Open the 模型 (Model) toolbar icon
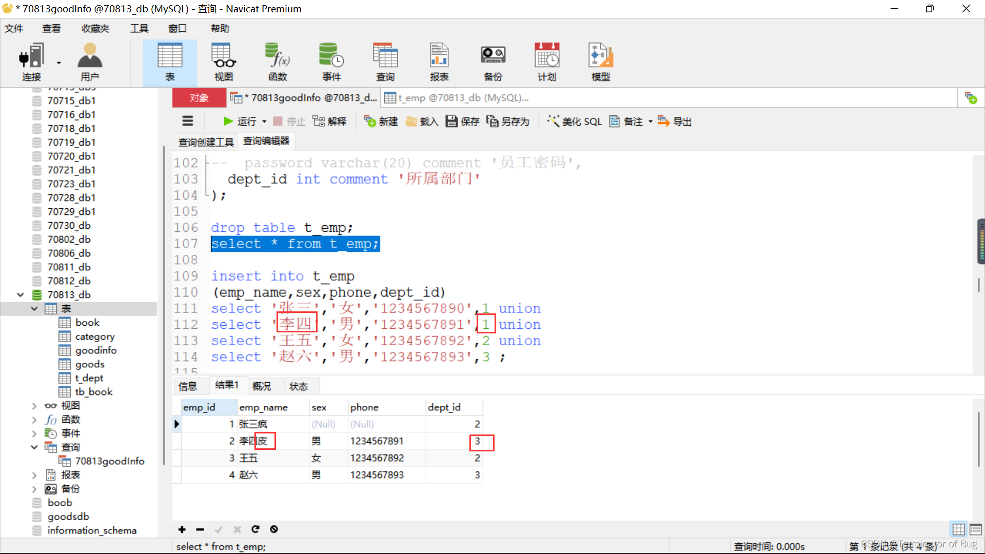The image size is (985, 554). pos(601,62)
